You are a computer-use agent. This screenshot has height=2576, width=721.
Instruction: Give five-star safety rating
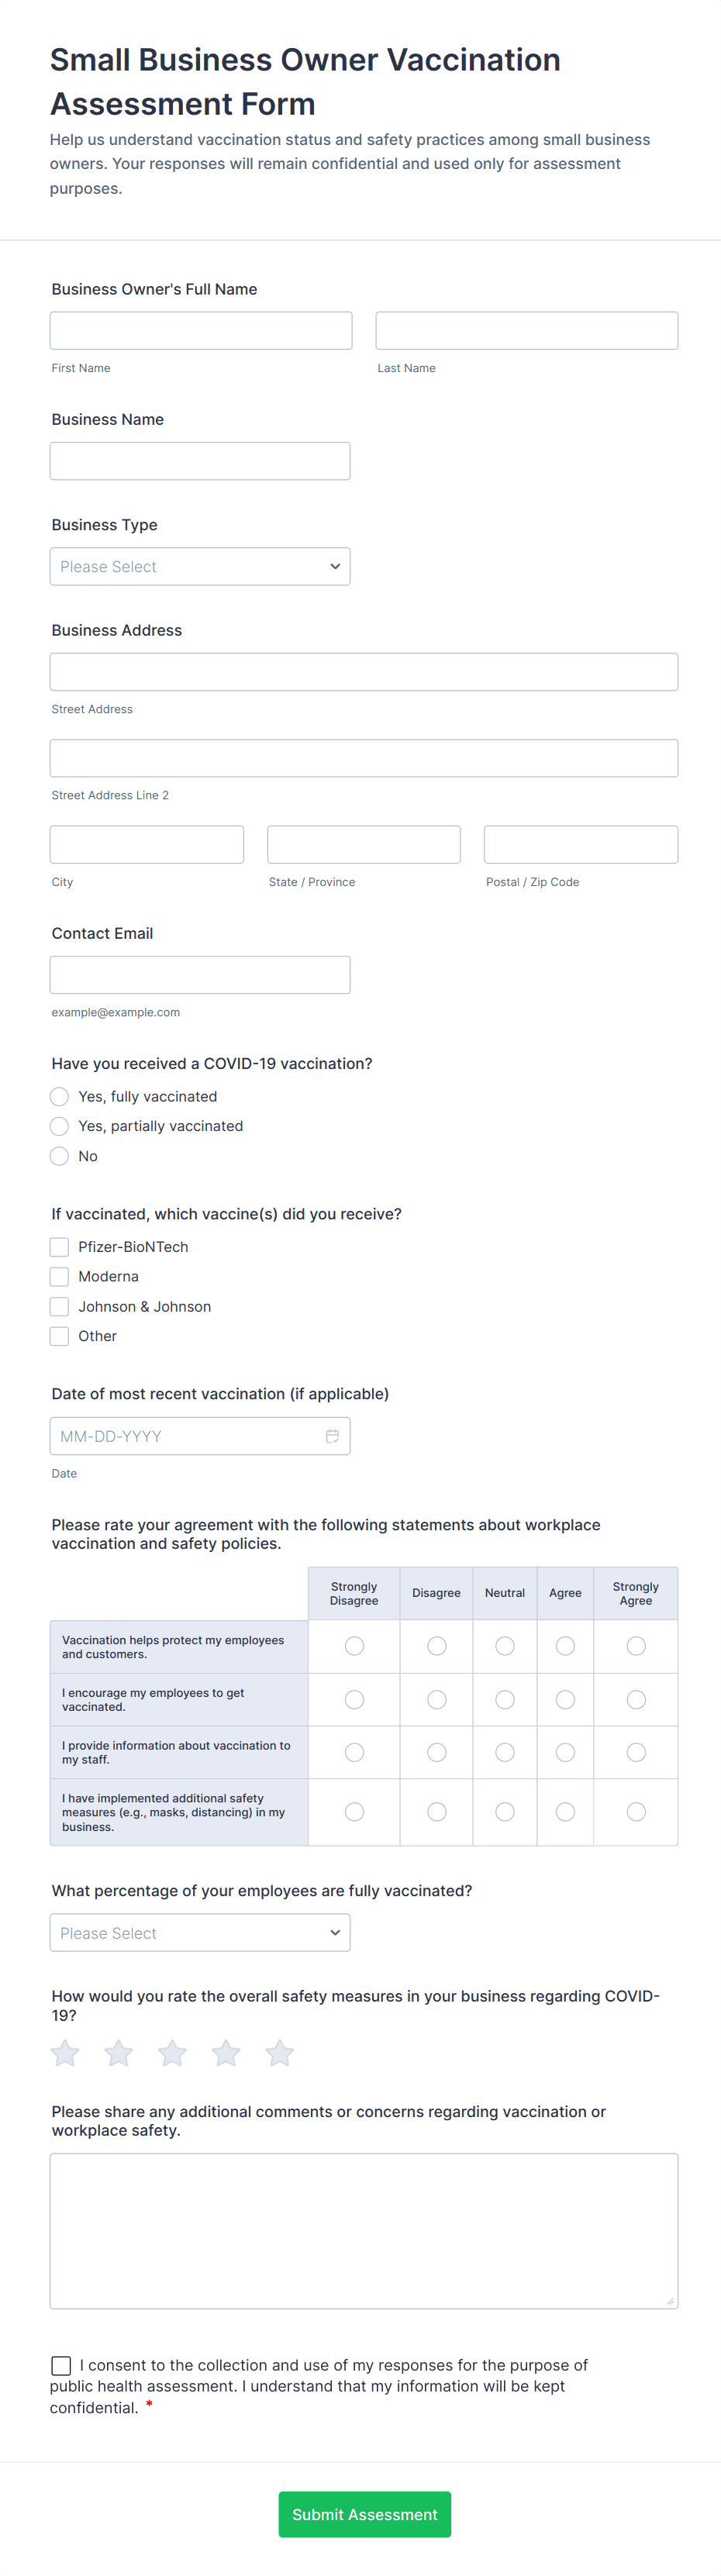click(x=279, y=2053)
